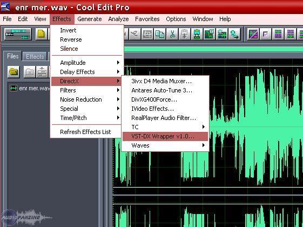Click the Cool Edit Pro title bar logo
The width and height of the screenshot is (303, 227).
(x=5, y=6)
